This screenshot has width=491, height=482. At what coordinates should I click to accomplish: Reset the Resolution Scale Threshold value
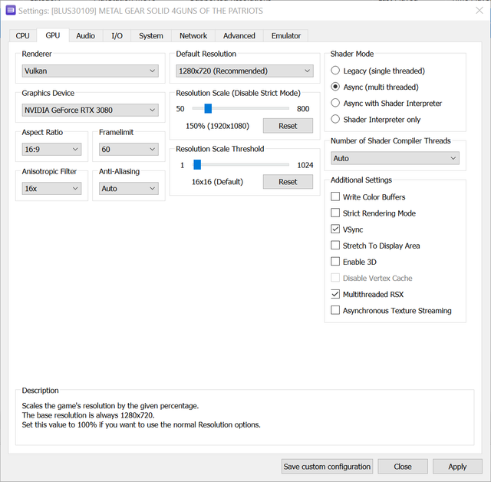click(288, 182)
